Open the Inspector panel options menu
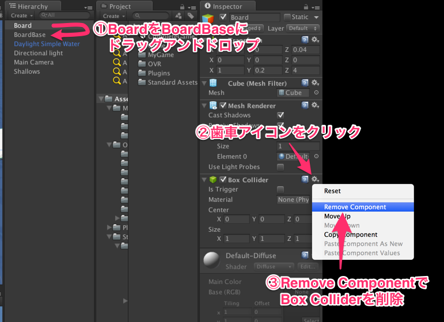 coord(316,7)
